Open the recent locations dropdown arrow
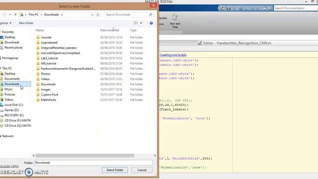 pyautogui.click(x=10, y=14)
